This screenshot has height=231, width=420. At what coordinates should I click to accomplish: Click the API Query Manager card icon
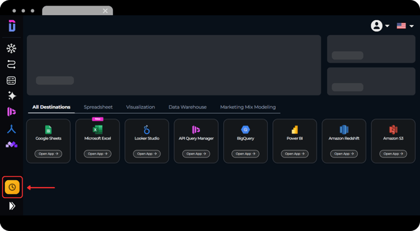(x=196, y=130)
